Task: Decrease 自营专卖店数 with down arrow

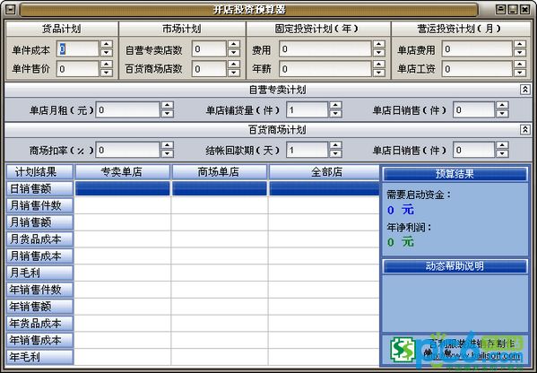Action: pos(234,53)
